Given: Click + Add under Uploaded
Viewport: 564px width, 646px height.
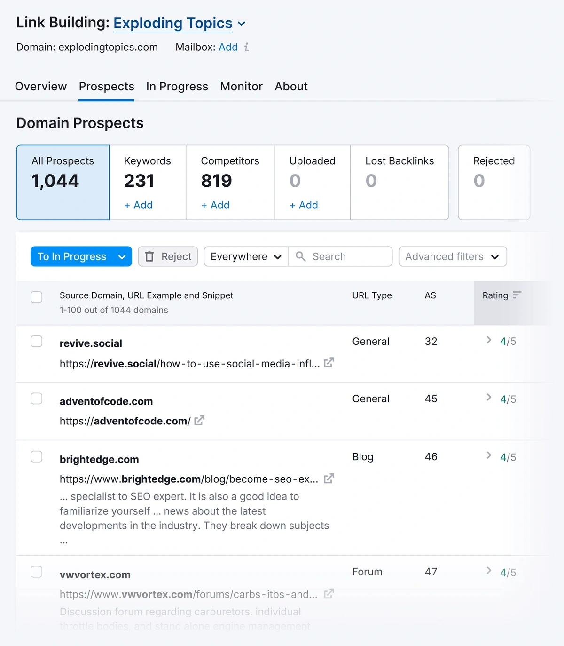Looking at the screenshot, I should pyautogui.click(x=304, y=205).
